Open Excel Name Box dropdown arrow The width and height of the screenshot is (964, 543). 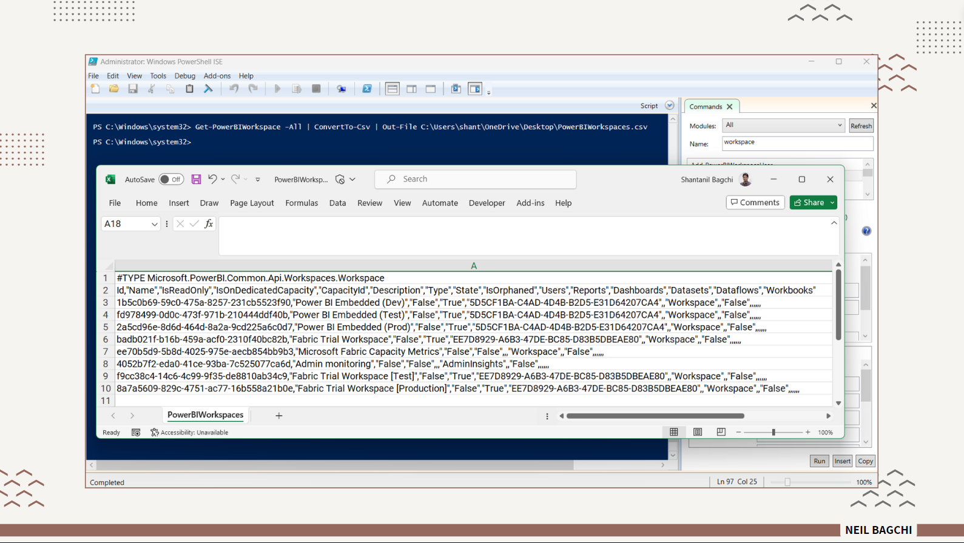point(154,224)
